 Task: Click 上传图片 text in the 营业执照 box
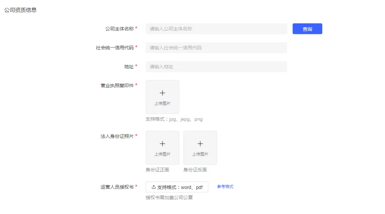pyautogui.click(x=162, y=104)
